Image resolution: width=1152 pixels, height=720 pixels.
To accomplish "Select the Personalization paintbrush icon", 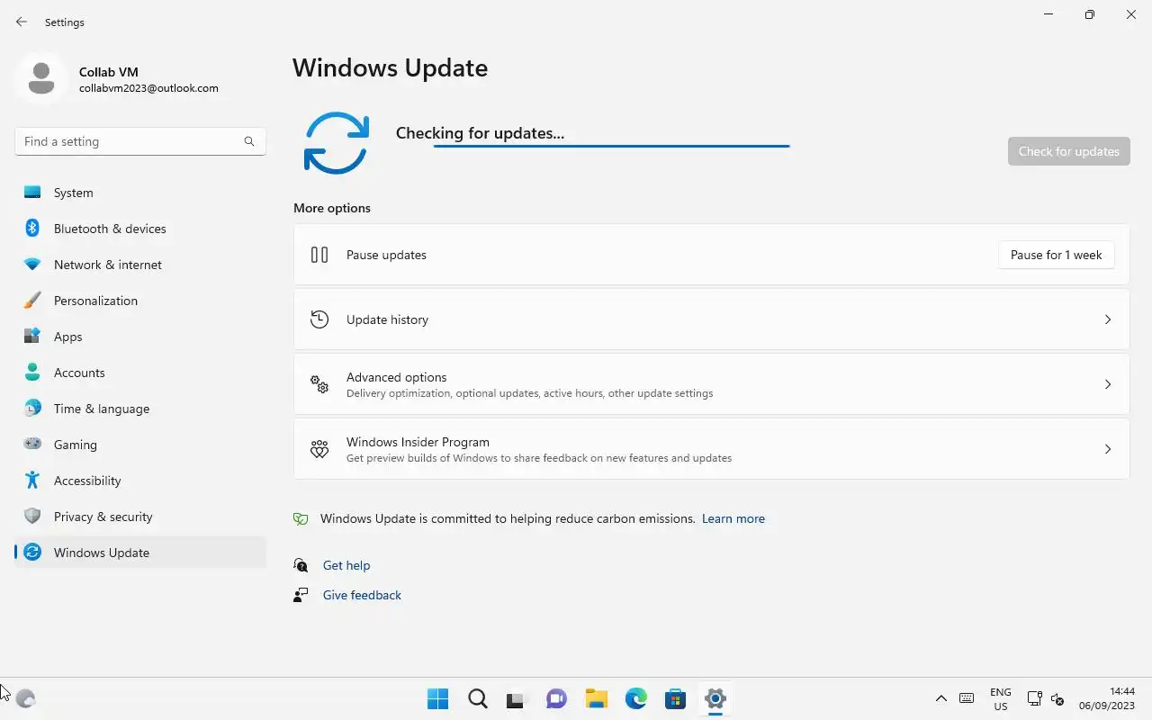I will pyautogui.click(x=32, y=301).
